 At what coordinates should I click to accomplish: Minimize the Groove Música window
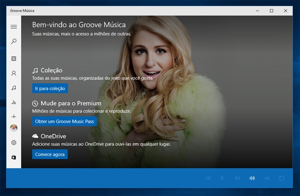click(x=257, y=11)
